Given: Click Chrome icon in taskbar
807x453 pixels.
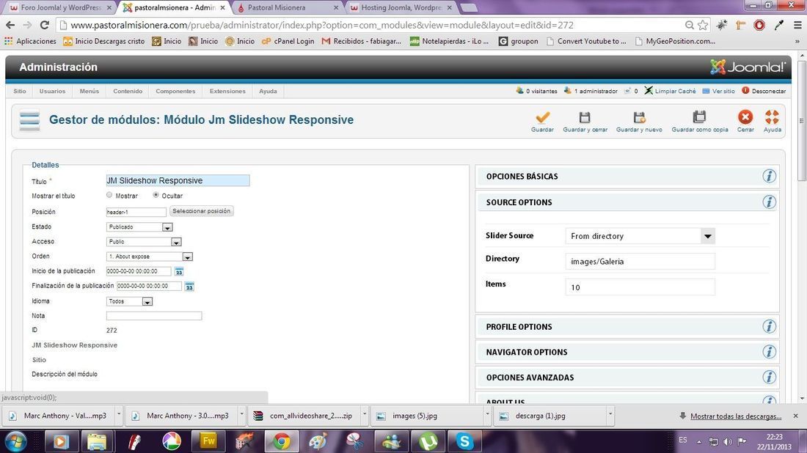Looking at the screenshot, I should [x=282, y=441].
